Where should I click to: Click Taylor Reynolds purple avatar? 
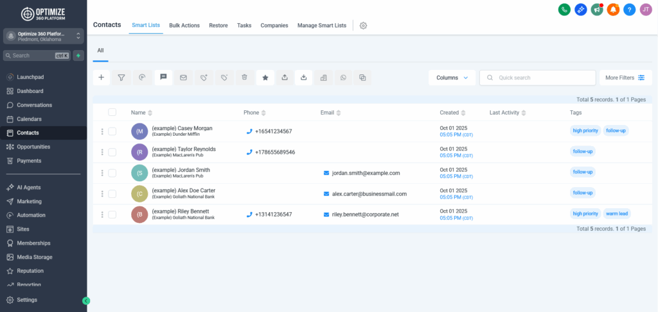139,152
